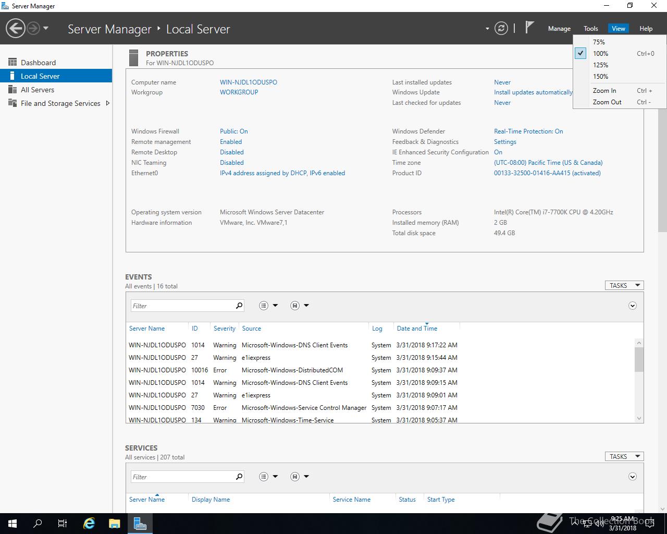Launch Internet Explorer from taskbar
667x534 pixels.
click(90, 524)
